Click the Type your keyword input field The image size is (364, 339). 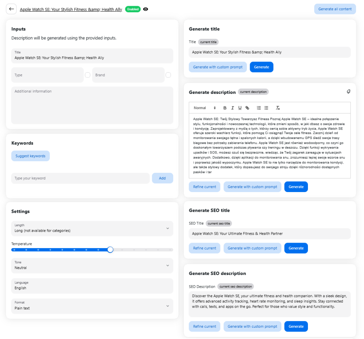pyautogui.click(x=80, y=178)
